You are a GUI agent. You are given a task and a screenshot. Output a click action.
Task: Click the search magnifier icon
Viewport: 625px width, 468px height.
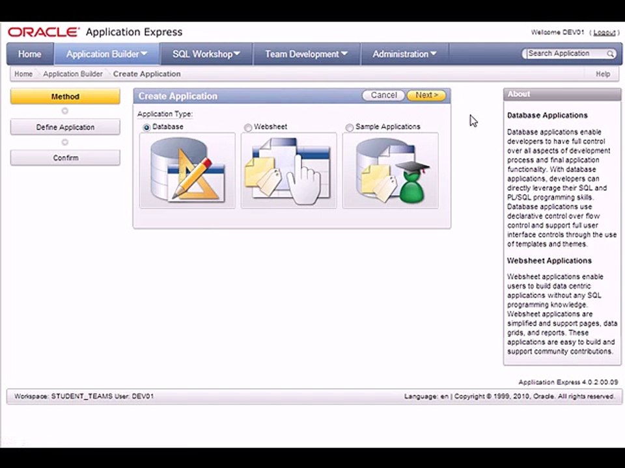[610, 54]
